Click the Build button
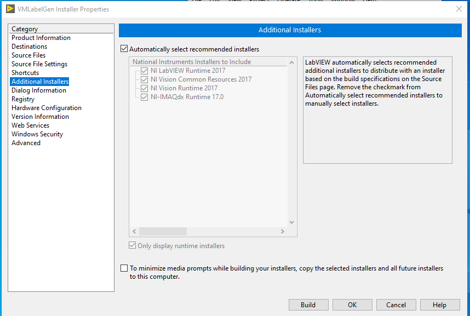 point(308,304)
